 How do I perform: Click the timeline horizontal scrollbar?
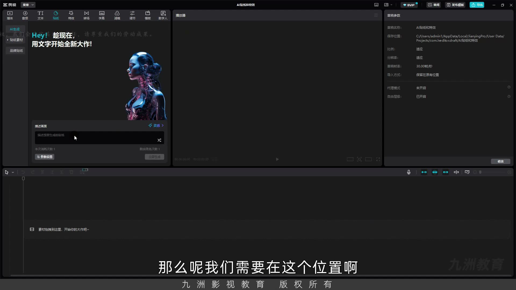pos(261,275)
